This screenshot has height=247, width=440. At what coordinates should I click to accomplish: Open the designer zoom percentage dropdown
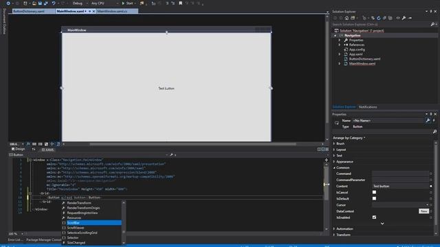click(x=23, y=144)
